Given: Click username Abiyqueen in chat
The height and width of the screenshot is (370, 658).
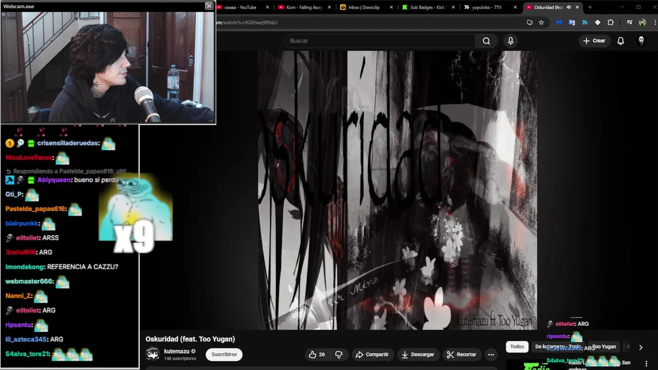Looking at the screenshot, I should (x=54, y=180).
